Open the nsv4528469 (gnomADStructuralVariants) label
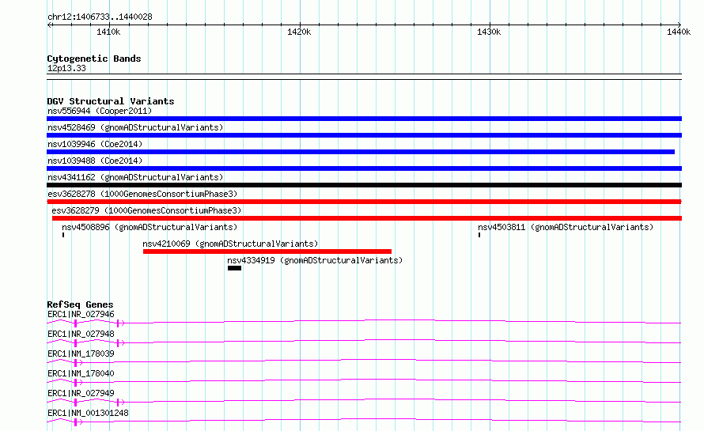704x431 pixels. coord(135,127)
